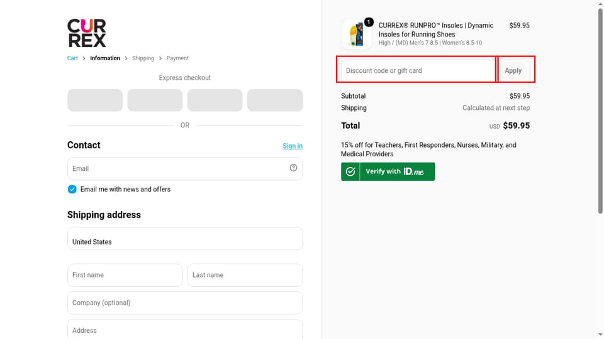Select the Information breadcrumb step
Viewport: 604px width, 339px height.
coord(105,58)
